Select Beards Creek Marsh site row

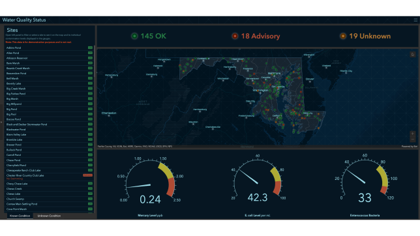point(50,68)
